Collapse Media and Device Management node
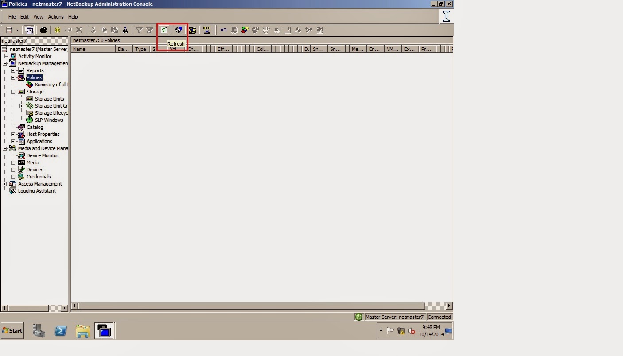 click(5, 148)
